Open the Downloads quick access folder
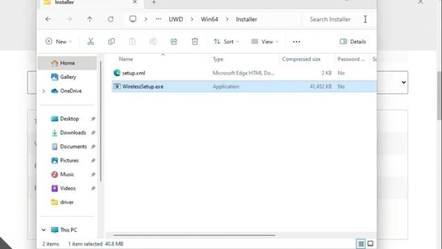The image size is (442, 249). (x=73, y=132)
